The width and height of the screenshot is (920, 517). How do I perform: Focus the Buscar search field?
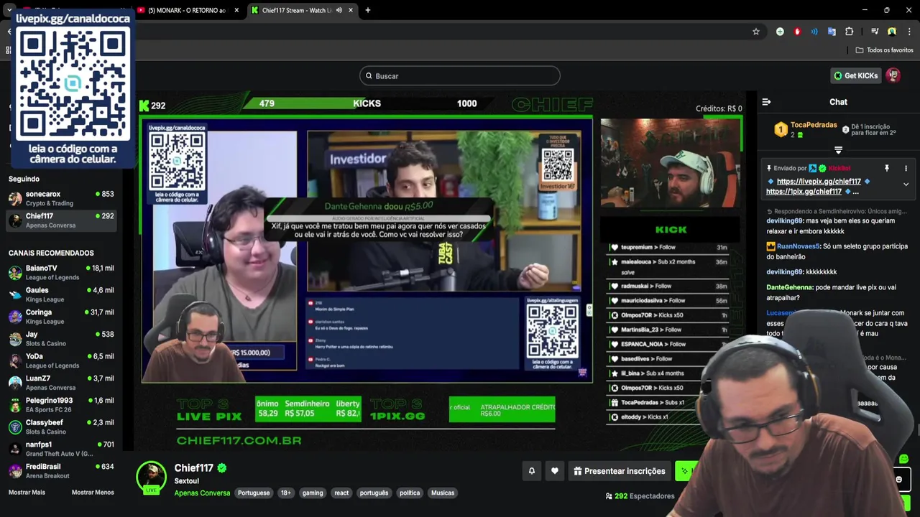point(460,75)
